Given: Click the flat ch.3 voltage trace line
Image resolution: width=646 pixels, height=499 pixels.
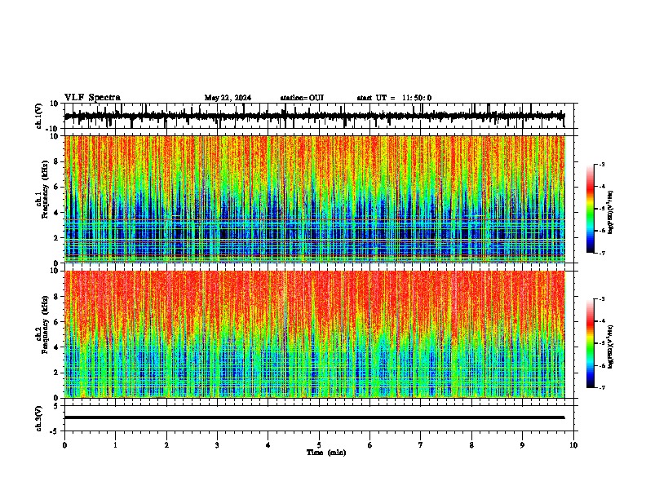Looking at the screenshot, I should click(315, 417).
